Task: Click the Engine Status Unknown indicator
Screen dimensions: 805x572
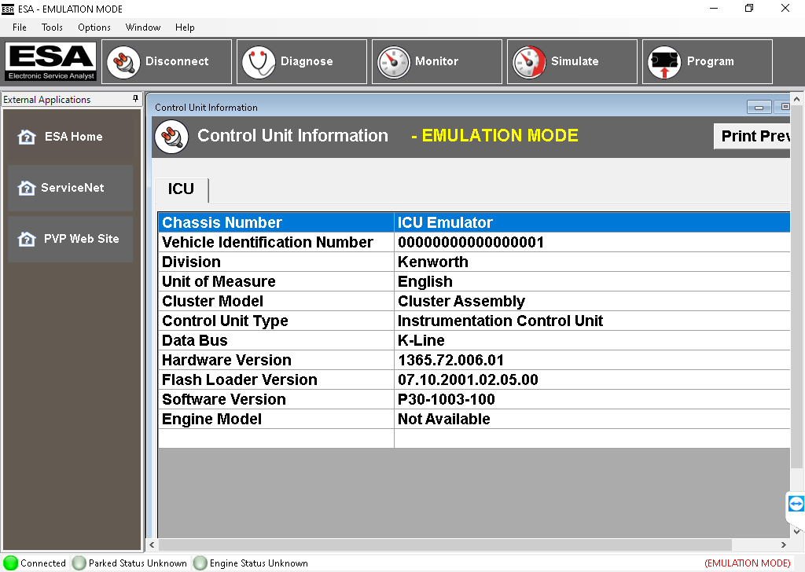Action: [x=200, y=563]
